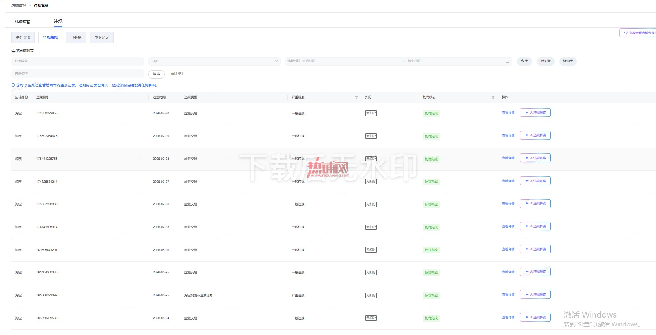Open the calendar icon in date range field
The height and width of the screenshot is (335, 656).
tap(507, 61)
